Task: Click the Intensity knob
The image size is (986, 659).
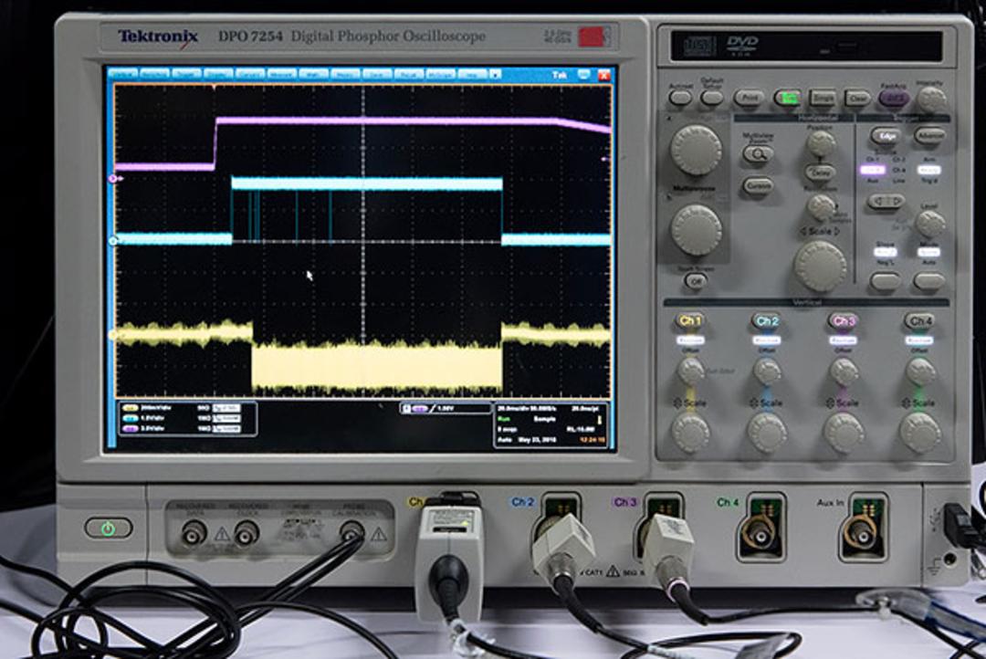Action: [x=931, y=99]
